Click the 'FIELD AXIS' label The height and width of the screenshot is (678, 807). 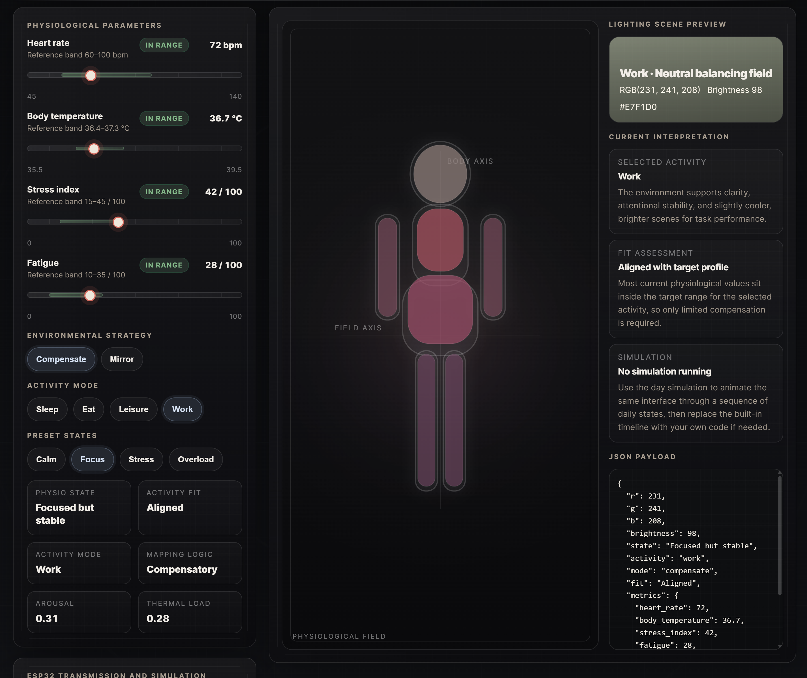[x=358, y=328]
